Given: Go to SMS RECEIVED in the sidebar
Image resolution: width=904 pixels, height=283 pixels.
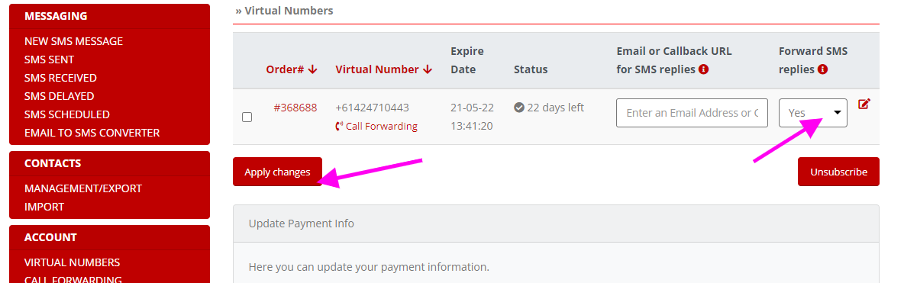Looking at the screenshot, I should pos(60,78).
